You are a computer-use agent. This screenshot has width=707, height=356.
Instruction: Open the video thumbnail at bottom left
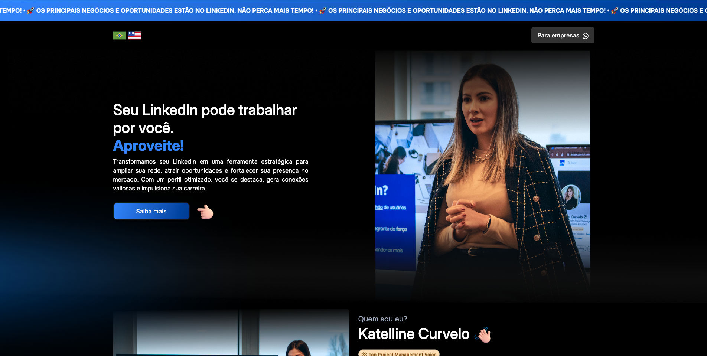coord(230,334)
